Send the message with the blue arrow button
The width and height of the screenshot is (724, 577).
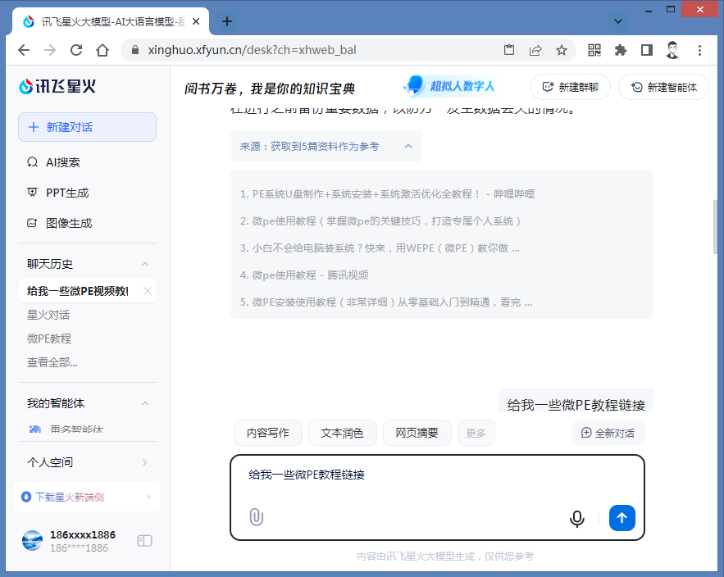click(622, 518)
